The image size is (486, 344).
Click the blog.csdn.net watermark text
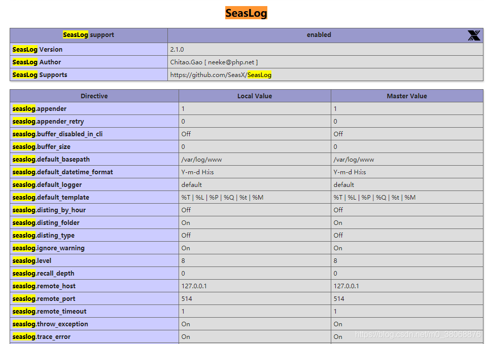[x=418, y=334]
